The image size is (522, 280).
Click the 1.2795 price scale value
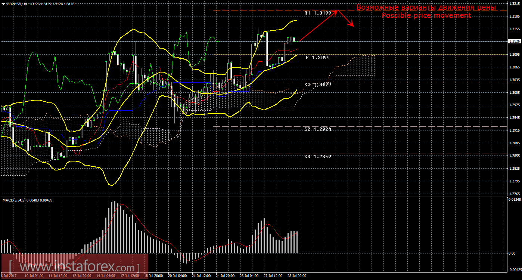(515, 181)
